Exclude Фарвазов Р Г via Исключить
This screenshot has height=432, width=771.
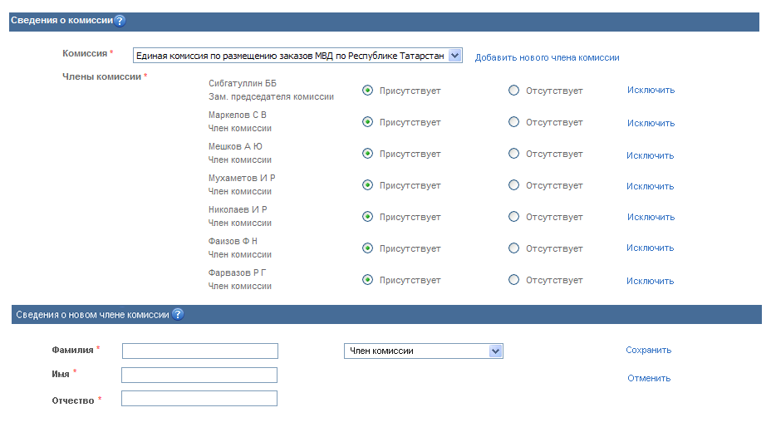(x=650, y=281)
